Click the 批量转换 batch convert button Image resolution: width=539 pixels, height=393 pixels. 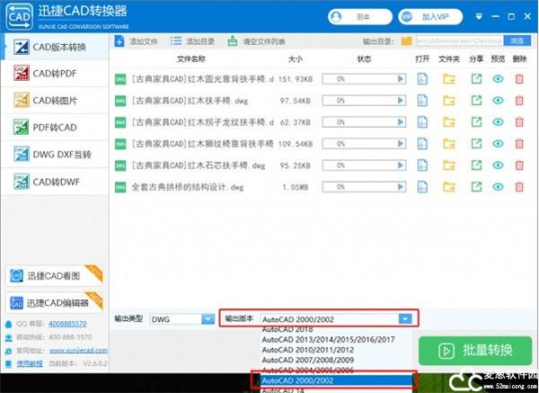click(x=475, y=351)
